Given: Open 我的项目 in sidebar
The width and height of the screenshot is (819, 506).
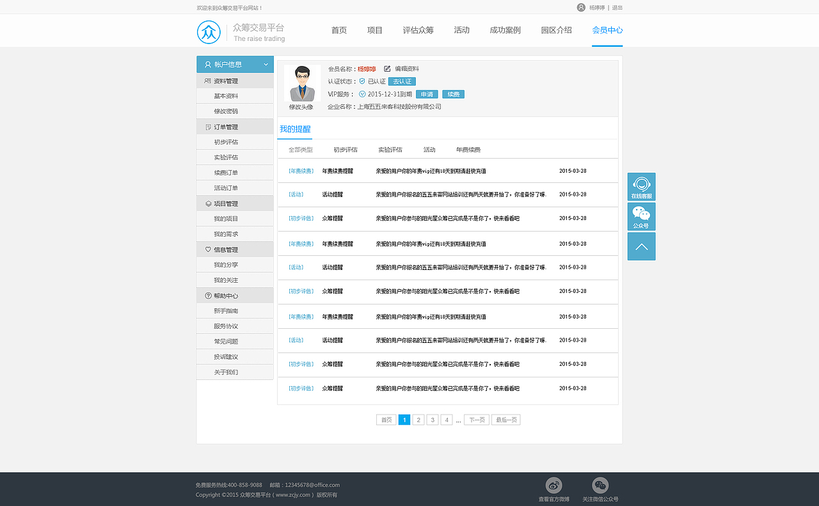Looking at the screenshot, I should (x=226, y=219).
